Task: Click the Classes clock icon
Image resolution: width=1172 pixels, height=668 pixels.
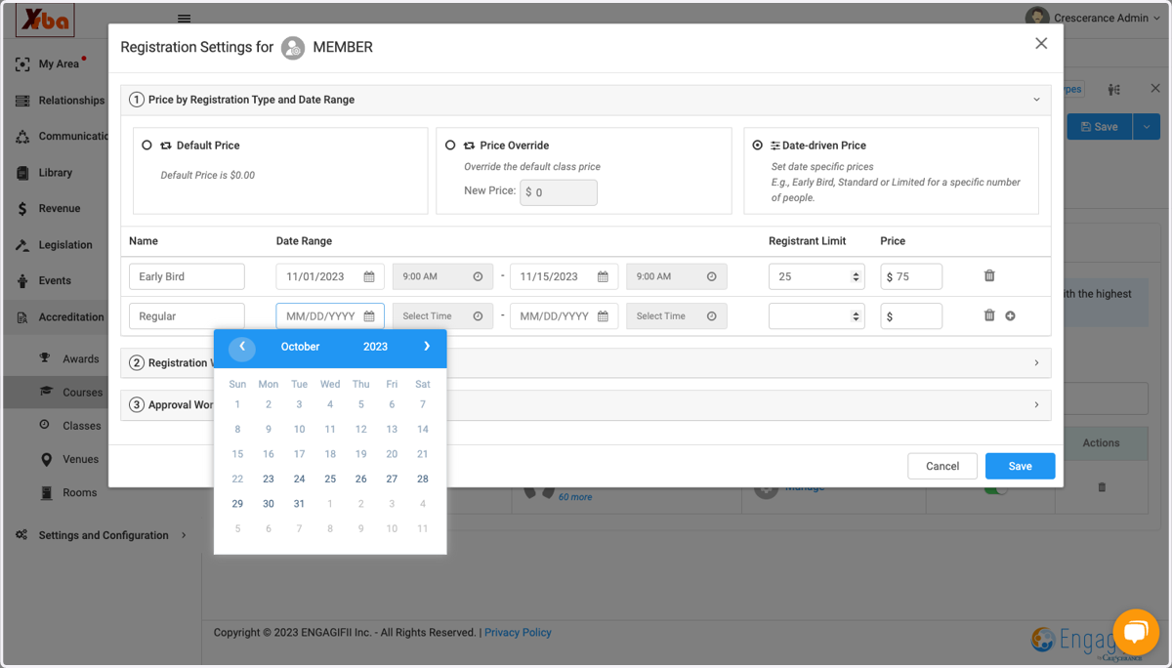Action: 45,425
